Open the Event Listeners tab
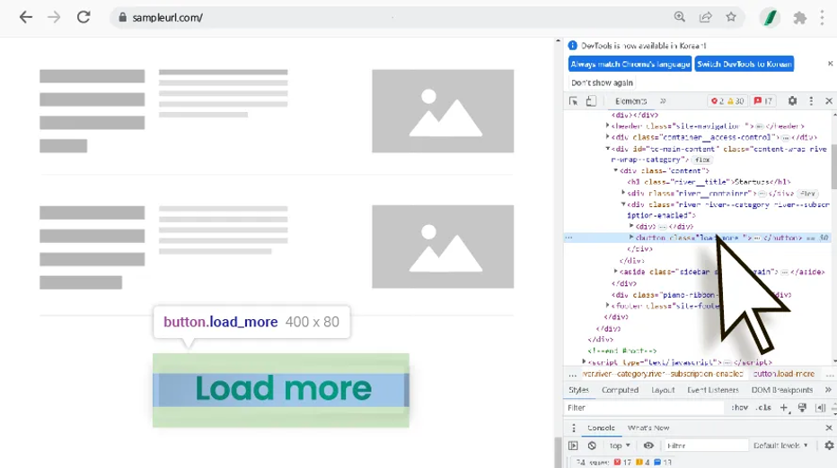 click(712, 390)
